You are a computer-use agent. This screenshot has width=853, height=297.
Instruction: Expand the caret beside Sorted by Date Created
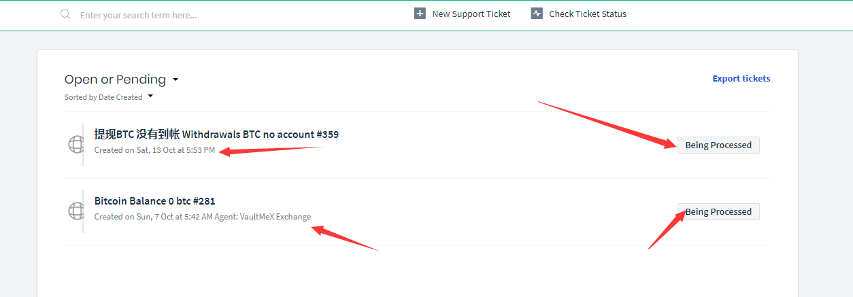pyautogui.click(x=150, y=96)
